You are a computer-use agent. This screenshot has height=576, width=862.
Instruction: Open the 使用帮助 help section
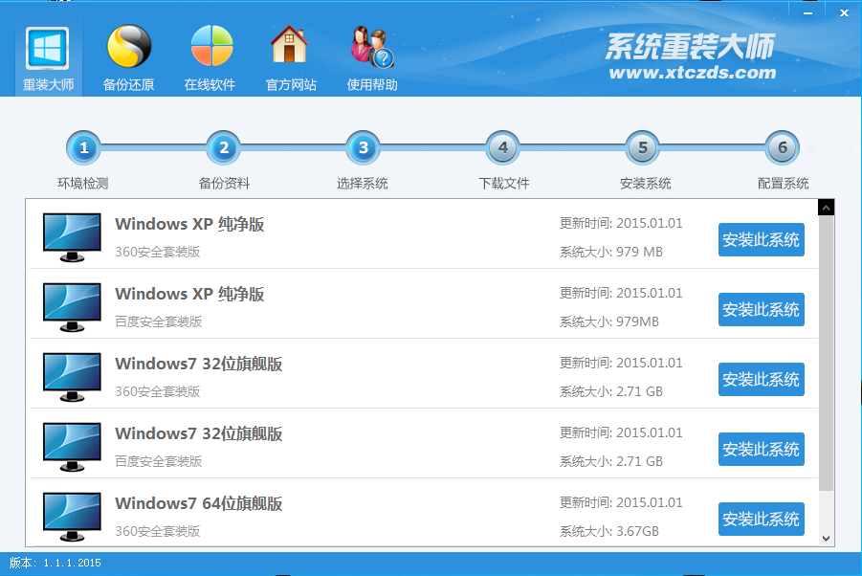(372, 58)
